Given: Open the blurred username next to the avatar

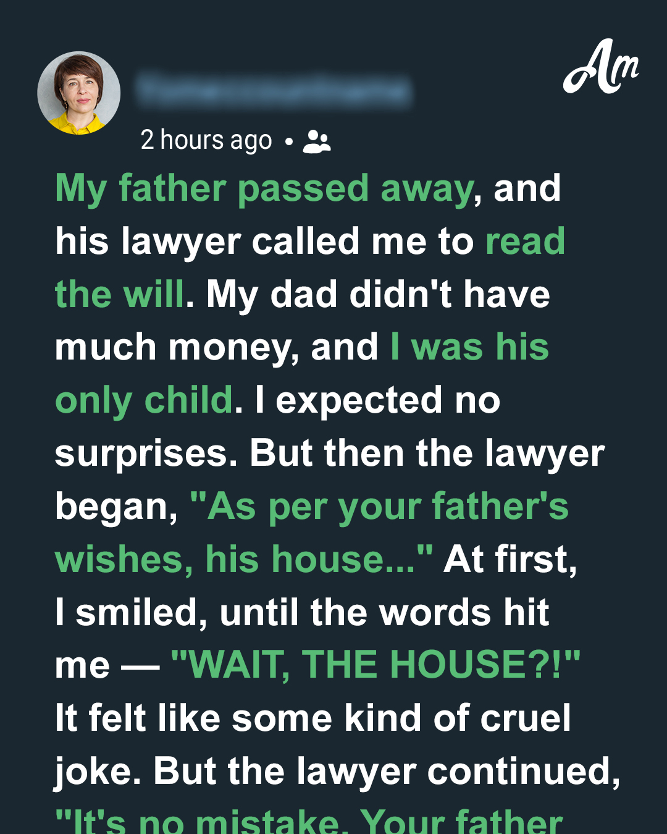Looking at the screenshot, I should [x=274, y=91].
